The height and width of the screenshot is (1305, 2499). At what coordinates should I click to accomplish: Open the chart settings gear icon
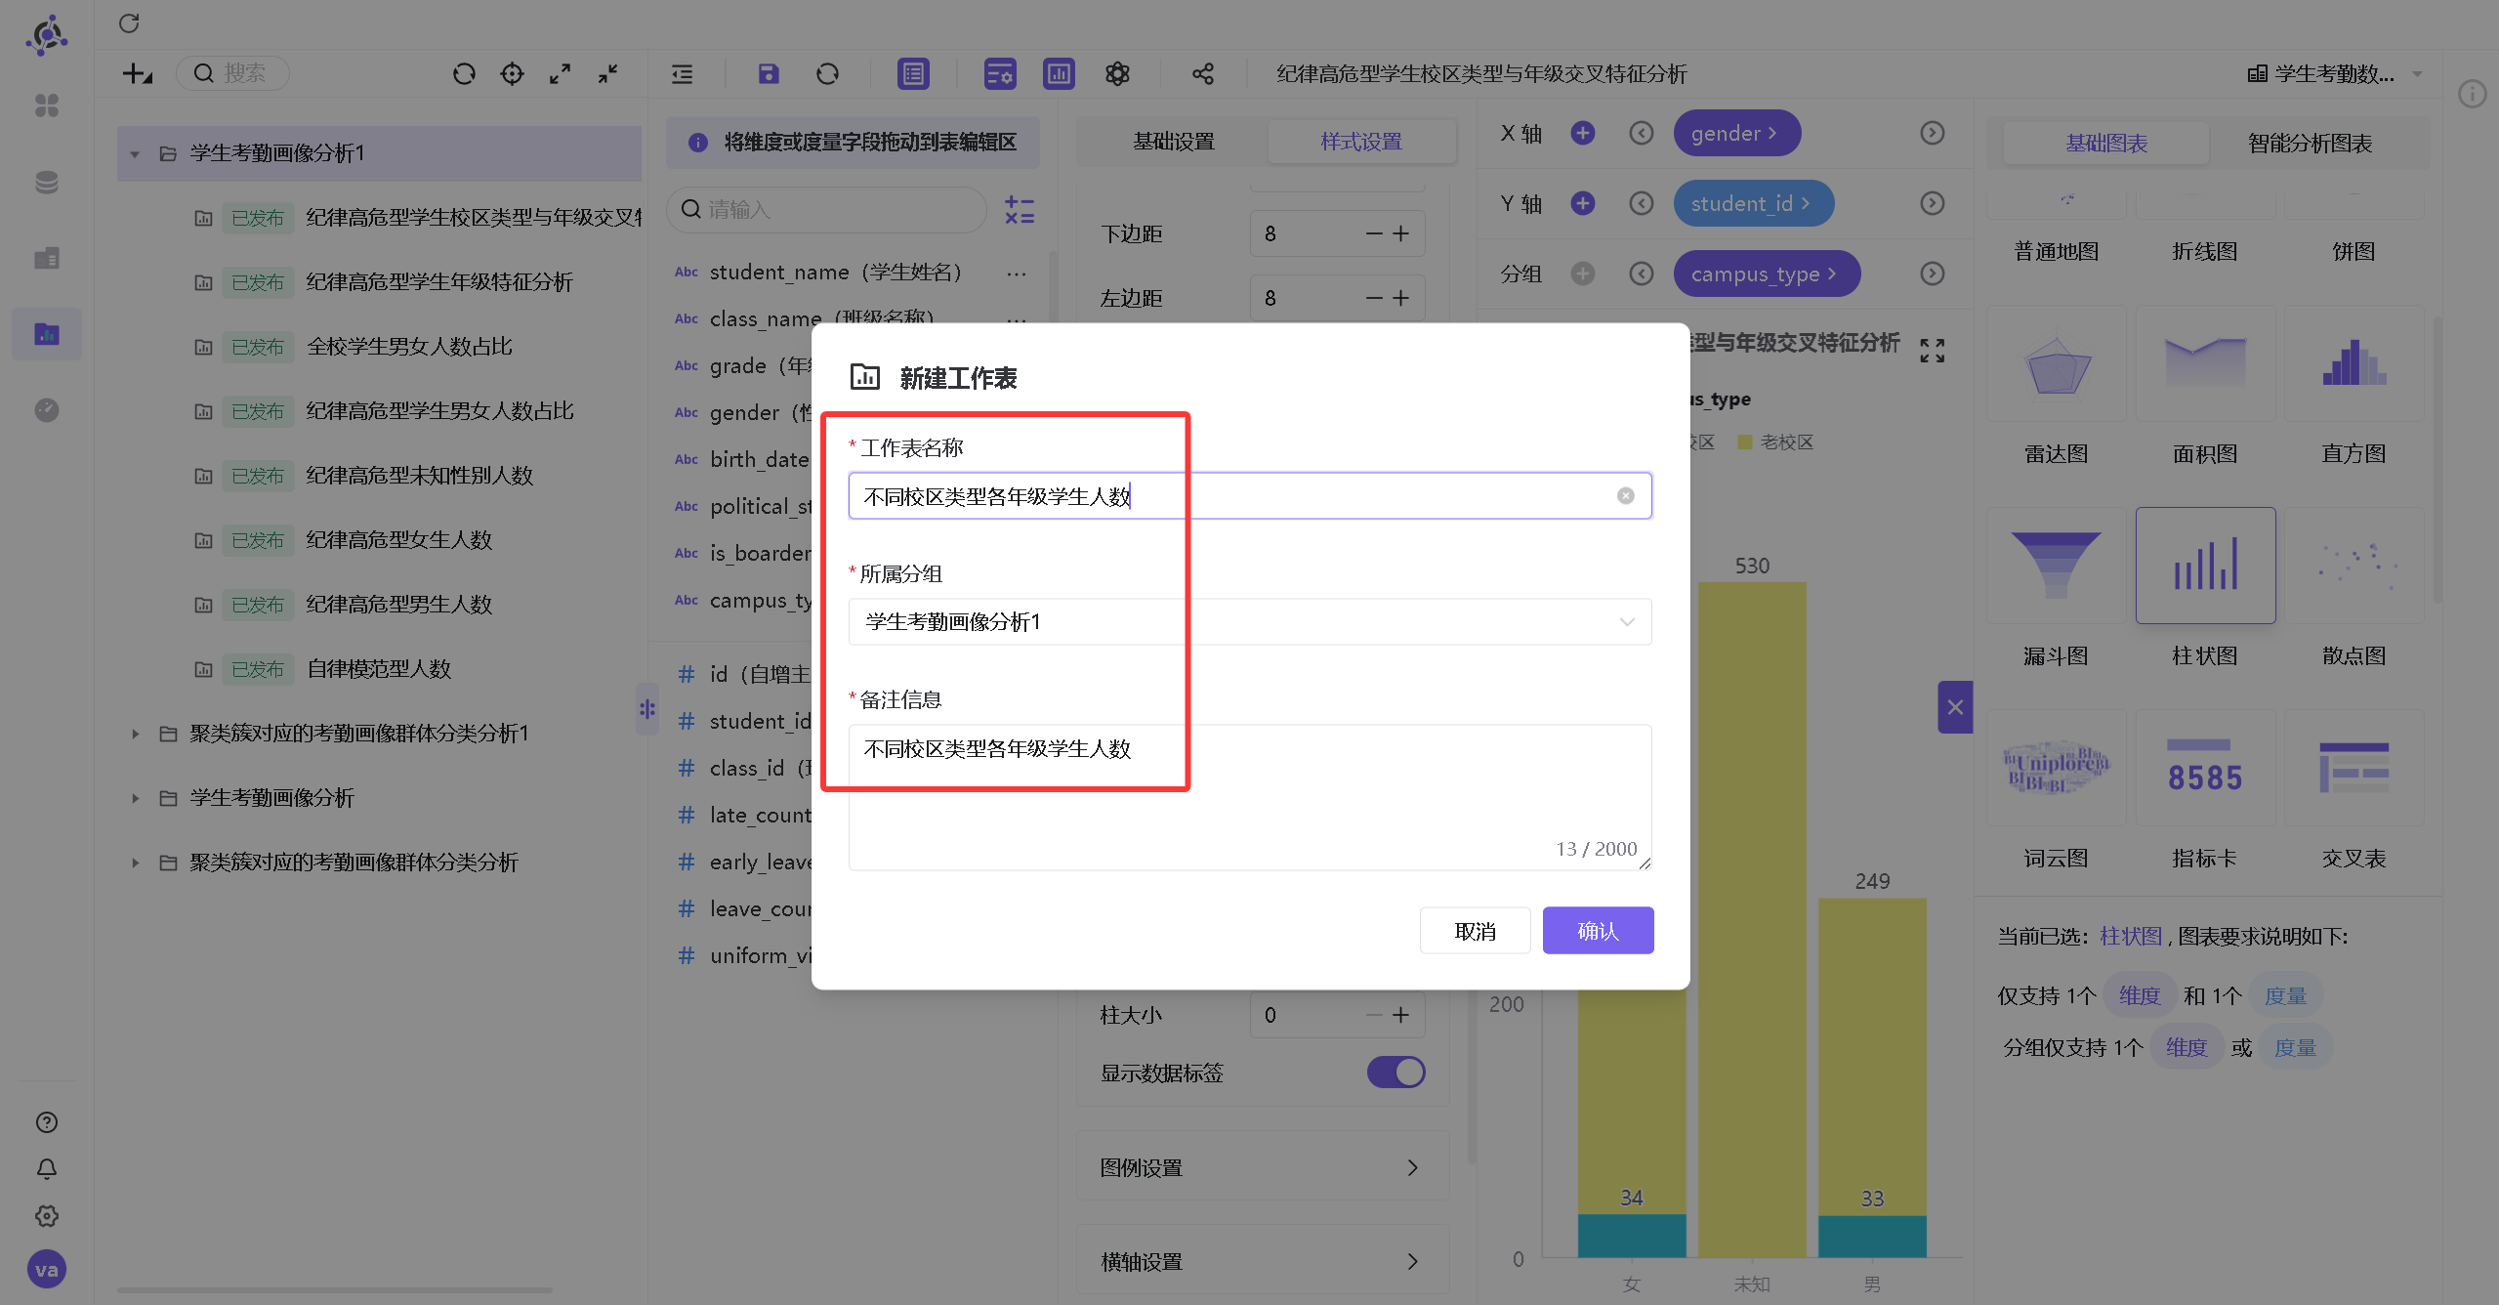pyautogui.click(x=1117, y=73)
